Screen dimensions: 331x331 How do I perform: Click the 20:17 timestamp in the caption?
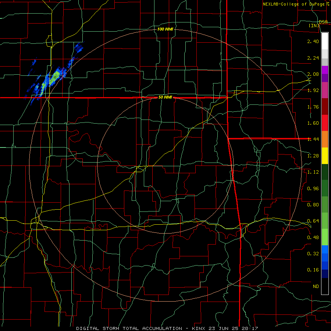[x=250, y=328]
